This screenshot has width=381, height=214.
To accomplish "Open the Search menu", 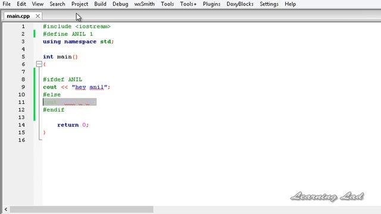I will tap(57, 4).
